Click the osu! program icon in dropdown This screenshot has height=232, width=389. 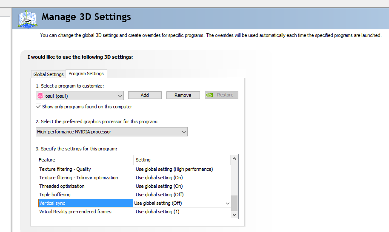pyautogui.click(x=40, y=96)
